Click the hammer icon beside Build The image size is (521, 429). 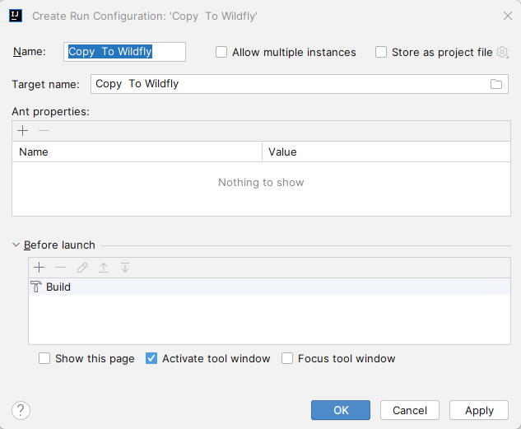pos(36,287)
